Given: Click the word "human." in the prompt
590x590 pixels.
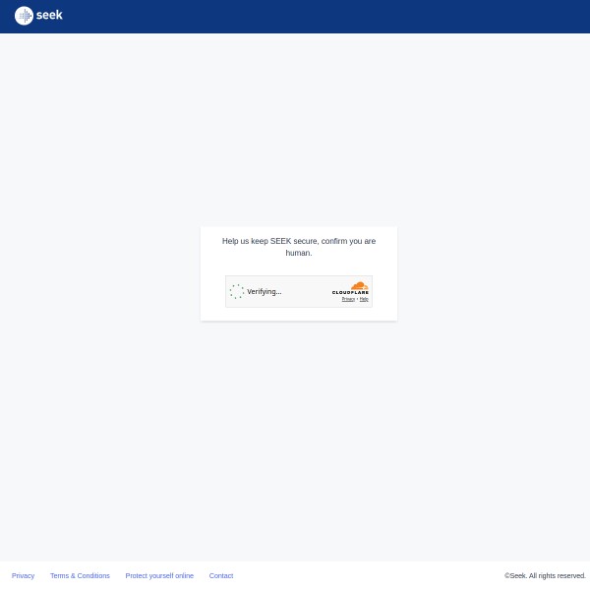Looking at the screenshot, I should (298, 253).
